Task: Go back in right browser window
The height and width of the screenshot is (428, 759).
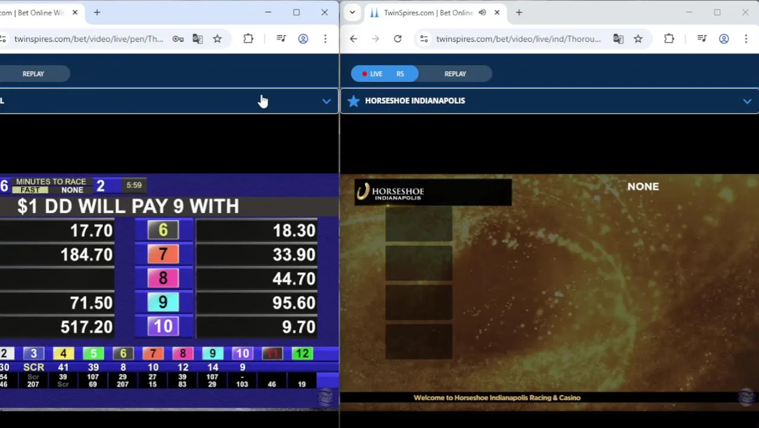Action: pos(353,39)
